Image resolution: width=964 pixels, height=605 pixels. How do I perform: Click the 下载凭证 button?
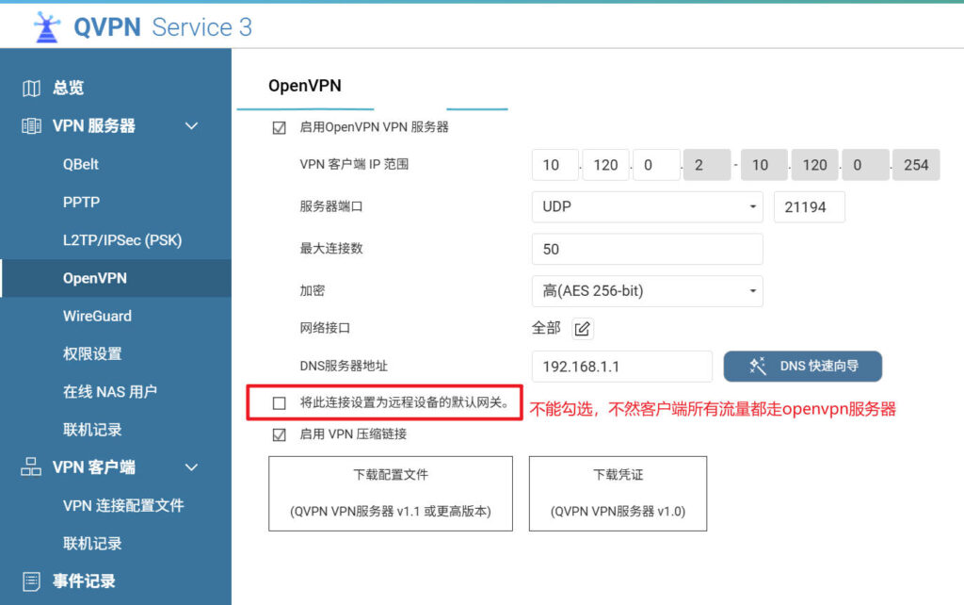point(618,494)
